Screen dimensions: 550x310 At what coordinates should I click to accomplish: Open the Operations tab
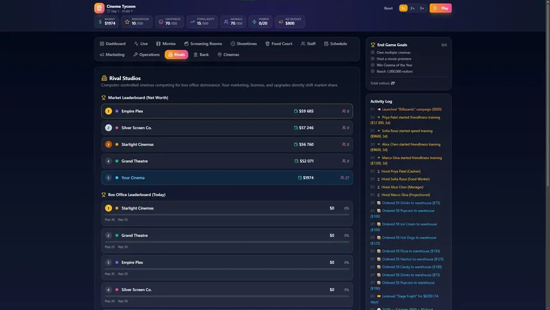coord(146,54)
